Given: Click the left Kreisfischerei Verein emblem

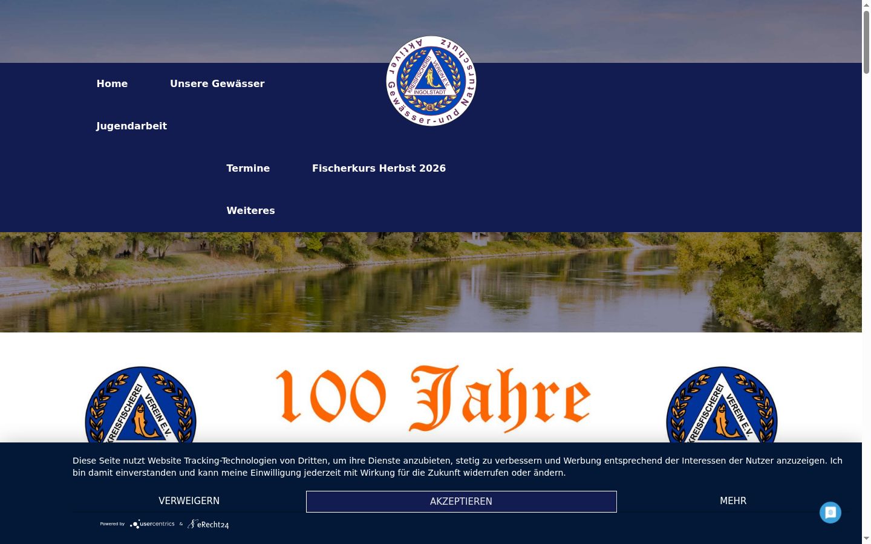Looking at the screenshot, I should pyautogui.click(x=141, y=404).
